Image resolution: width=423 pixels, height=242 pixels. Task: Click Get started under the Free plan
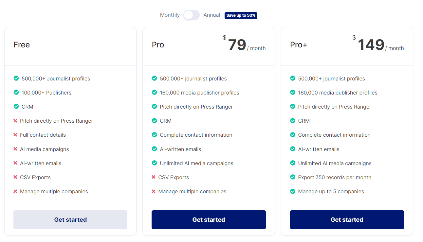[70, 219]
